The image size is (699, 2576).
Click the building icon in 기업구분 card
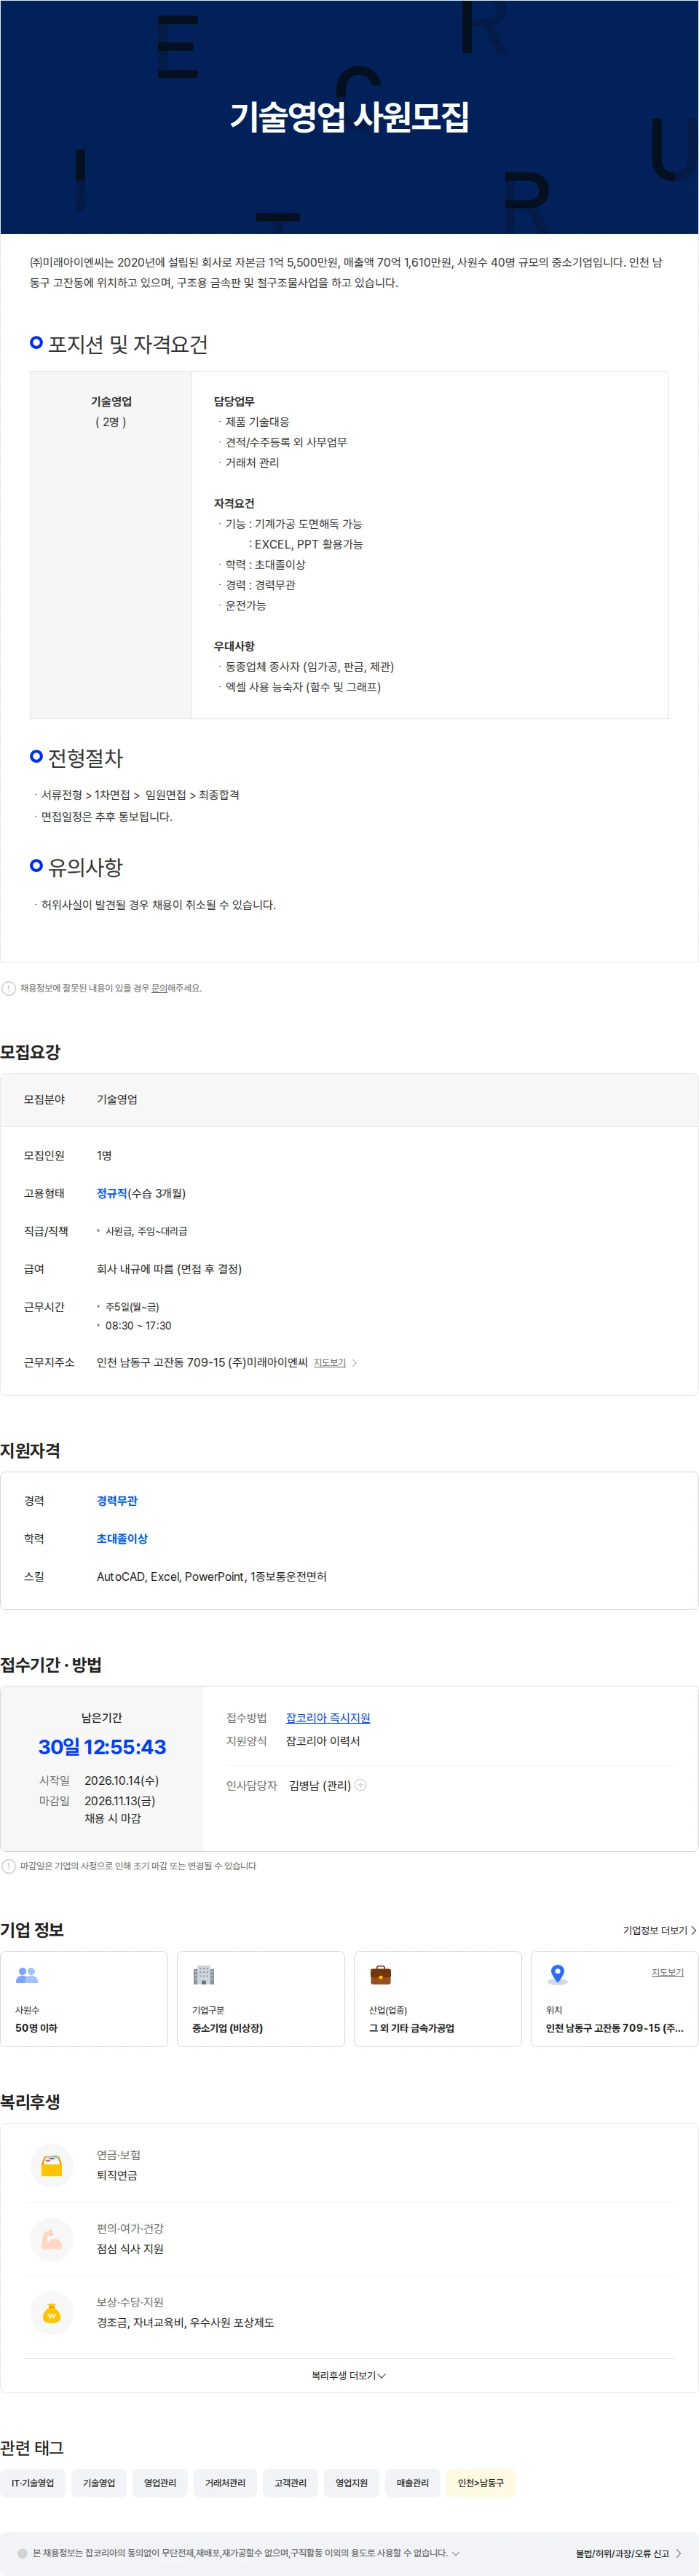tap(204, 1975)
